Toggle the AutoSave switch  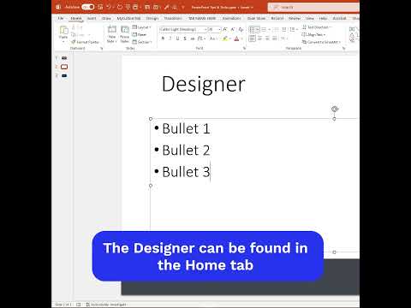tap(87, 7)
